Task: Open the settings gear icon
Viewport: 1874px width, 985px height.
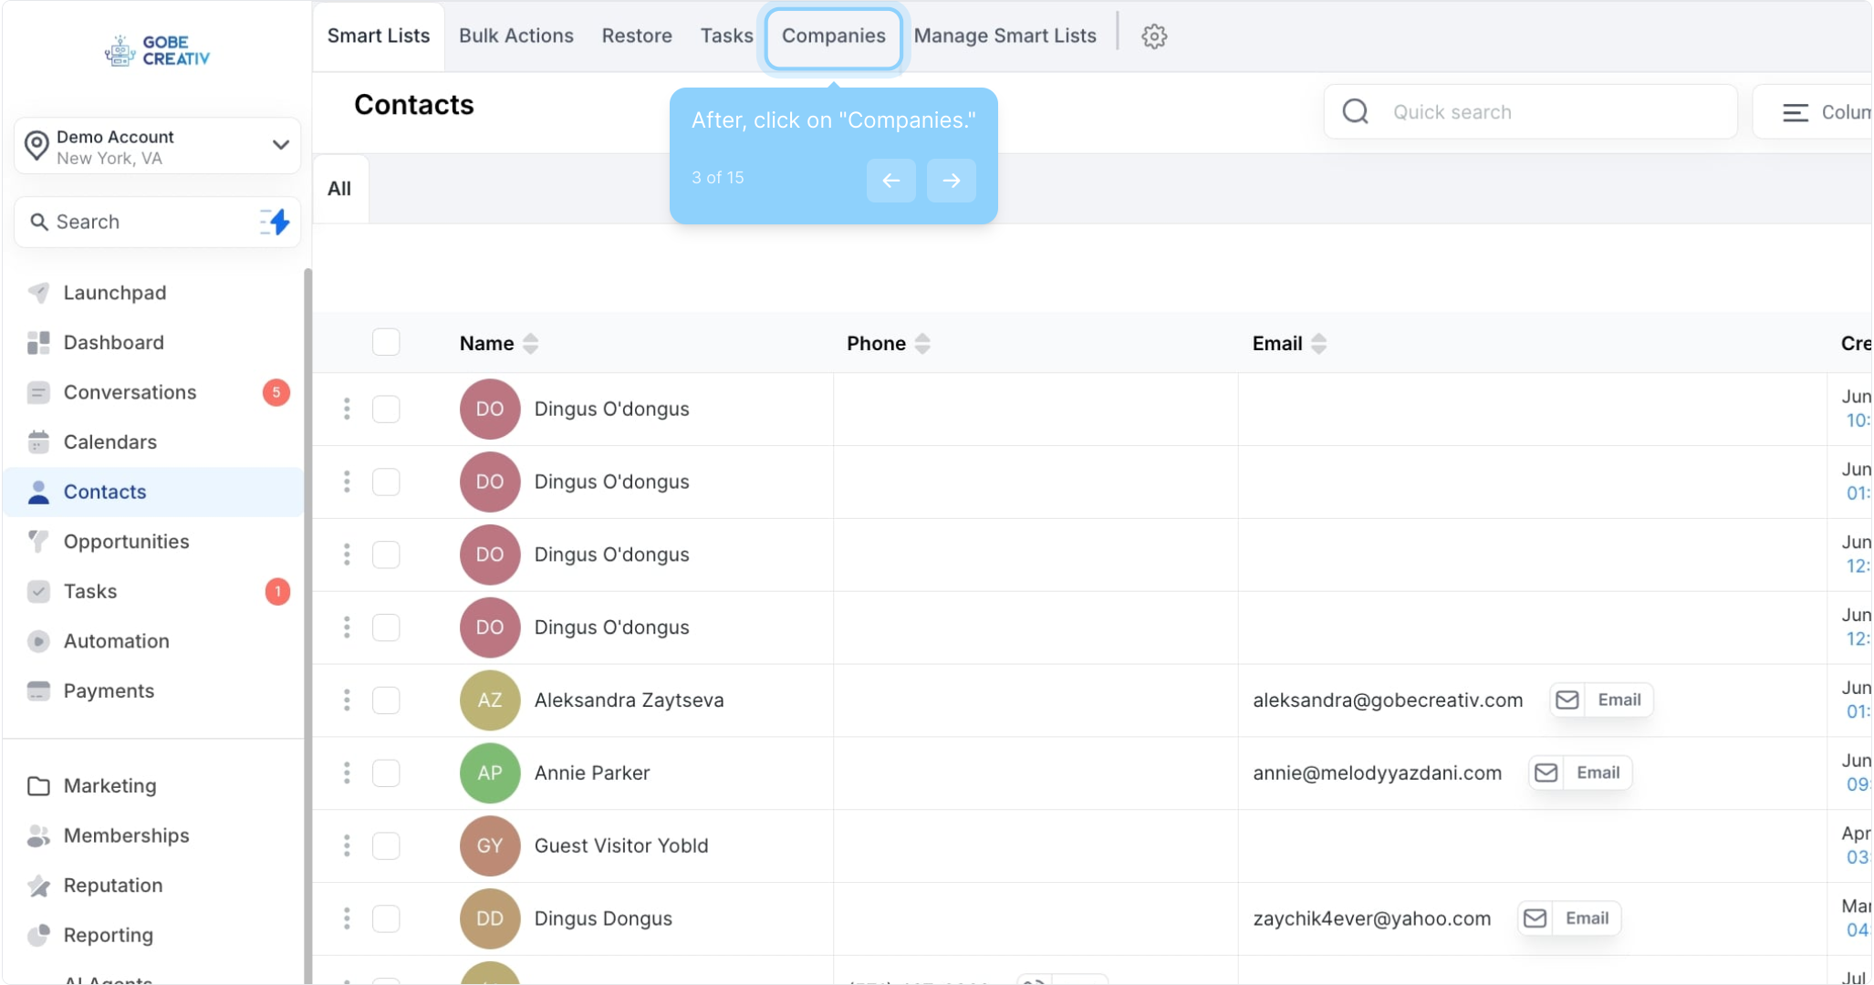Action: click(1154, 36)
